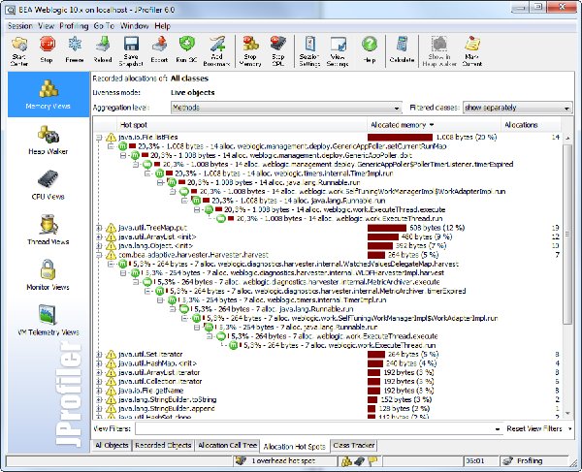Expand the java.util.TreeMap.put hot spot
This screenshot has height=472, width=582.
[x=99, y=228]
